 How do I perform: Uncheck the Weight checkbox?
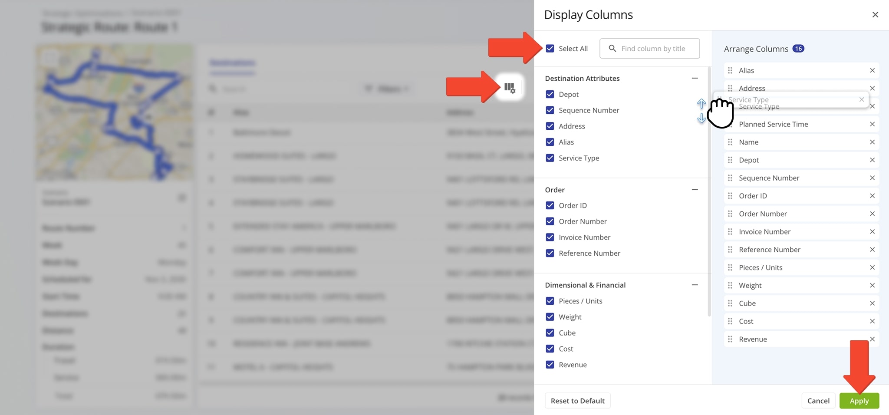click(550, 316)
